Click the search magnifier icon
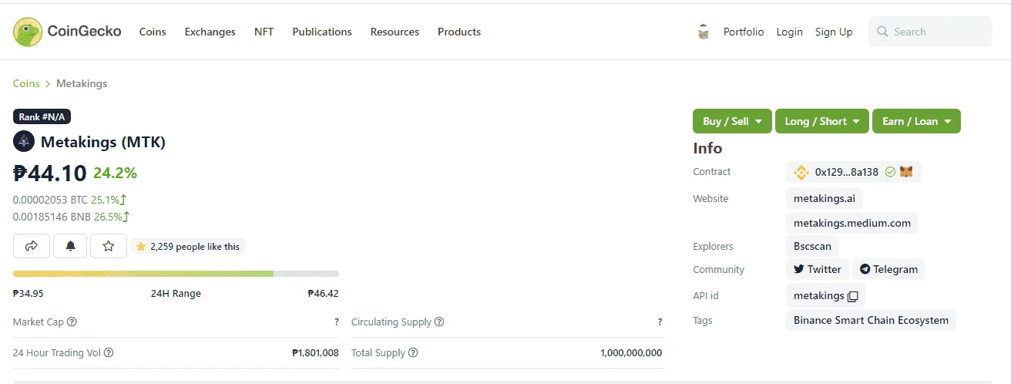 (x=883, y=32)
